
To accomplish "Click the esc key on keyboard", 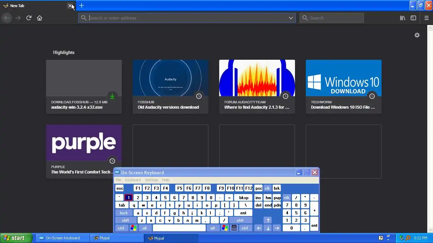I will coord(120,188).
